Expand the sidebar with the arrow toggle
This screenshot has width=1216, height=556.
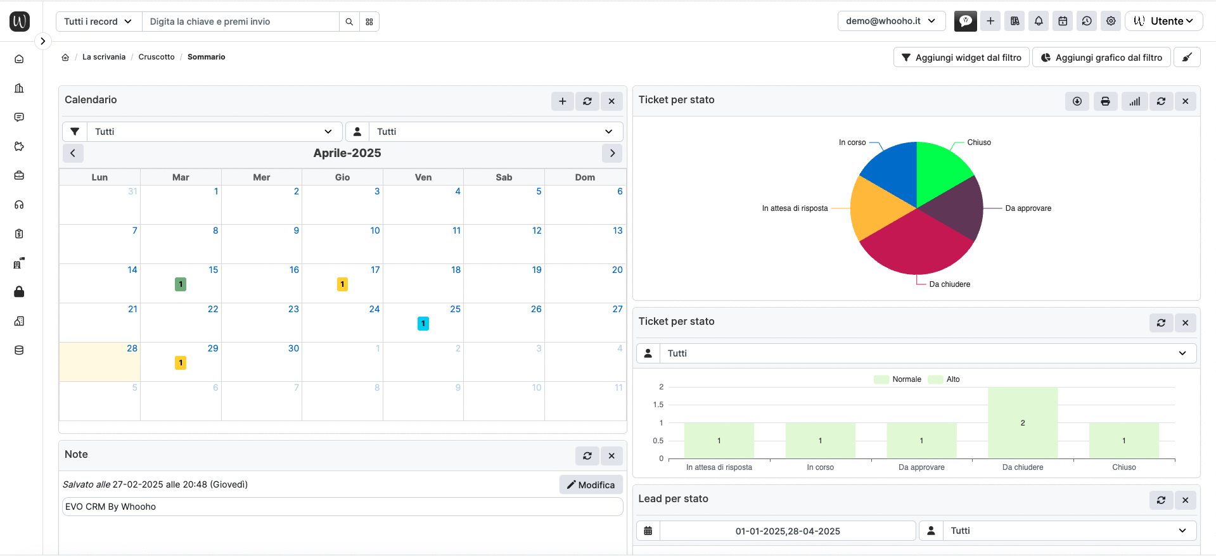pos(42,41)
